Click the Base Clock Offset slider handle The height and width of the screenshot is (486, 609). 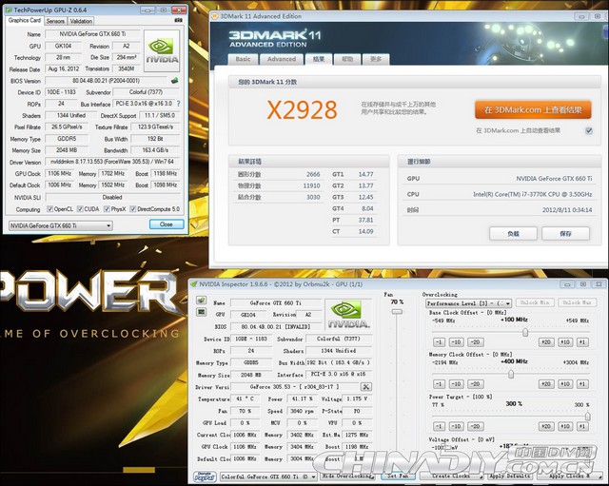click(525, 332)
